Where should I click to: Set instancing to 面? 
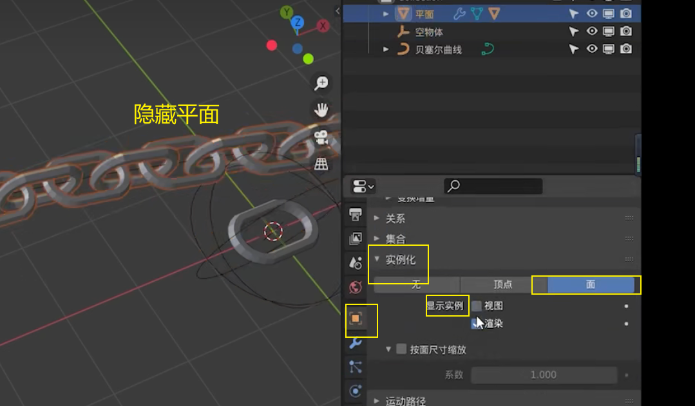(x=591, y=284)
